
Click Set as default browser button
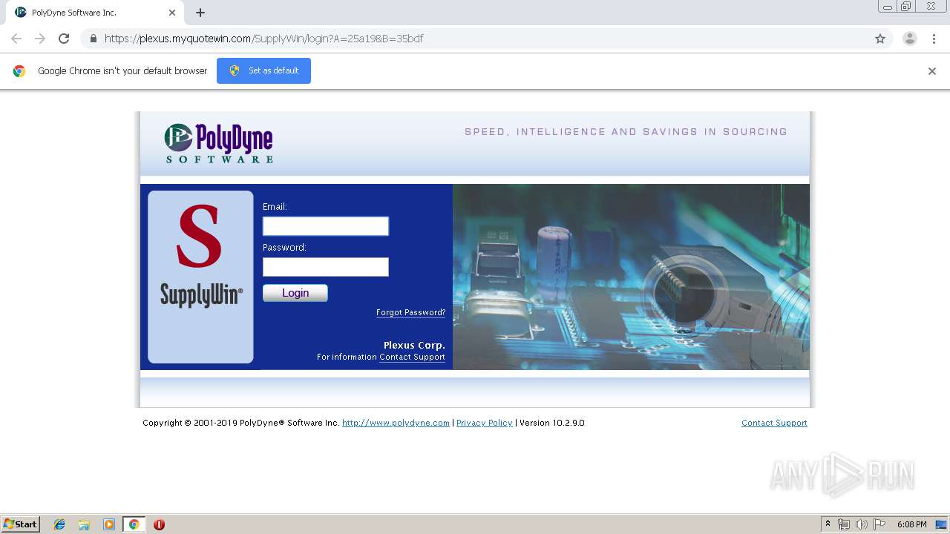(263, 70)
